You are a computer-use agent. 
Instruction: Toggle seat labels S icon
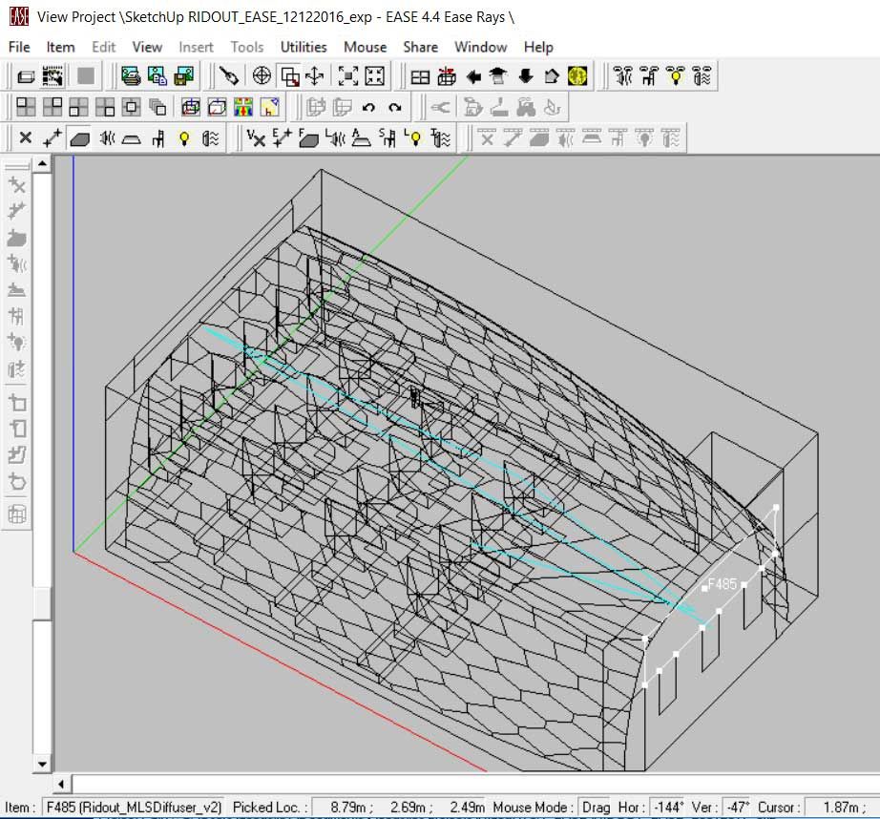388,138
